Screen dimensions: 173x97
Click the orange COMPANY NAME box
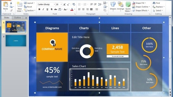click(52, 47)
